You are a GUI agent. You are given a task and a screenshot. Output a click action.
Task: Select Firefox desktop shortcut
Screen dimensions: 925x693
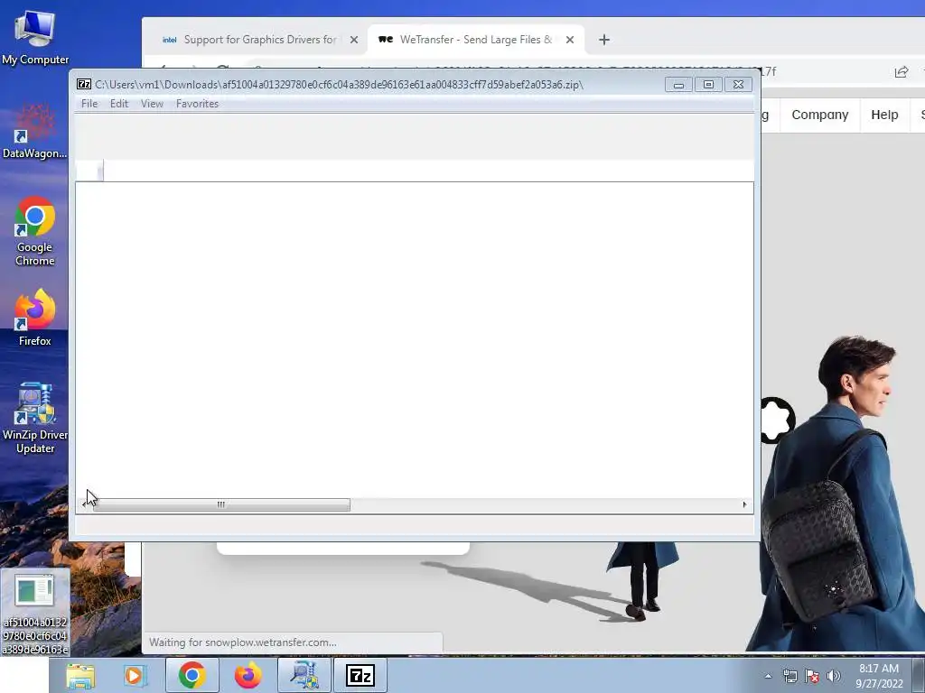(x=35, y=317)
